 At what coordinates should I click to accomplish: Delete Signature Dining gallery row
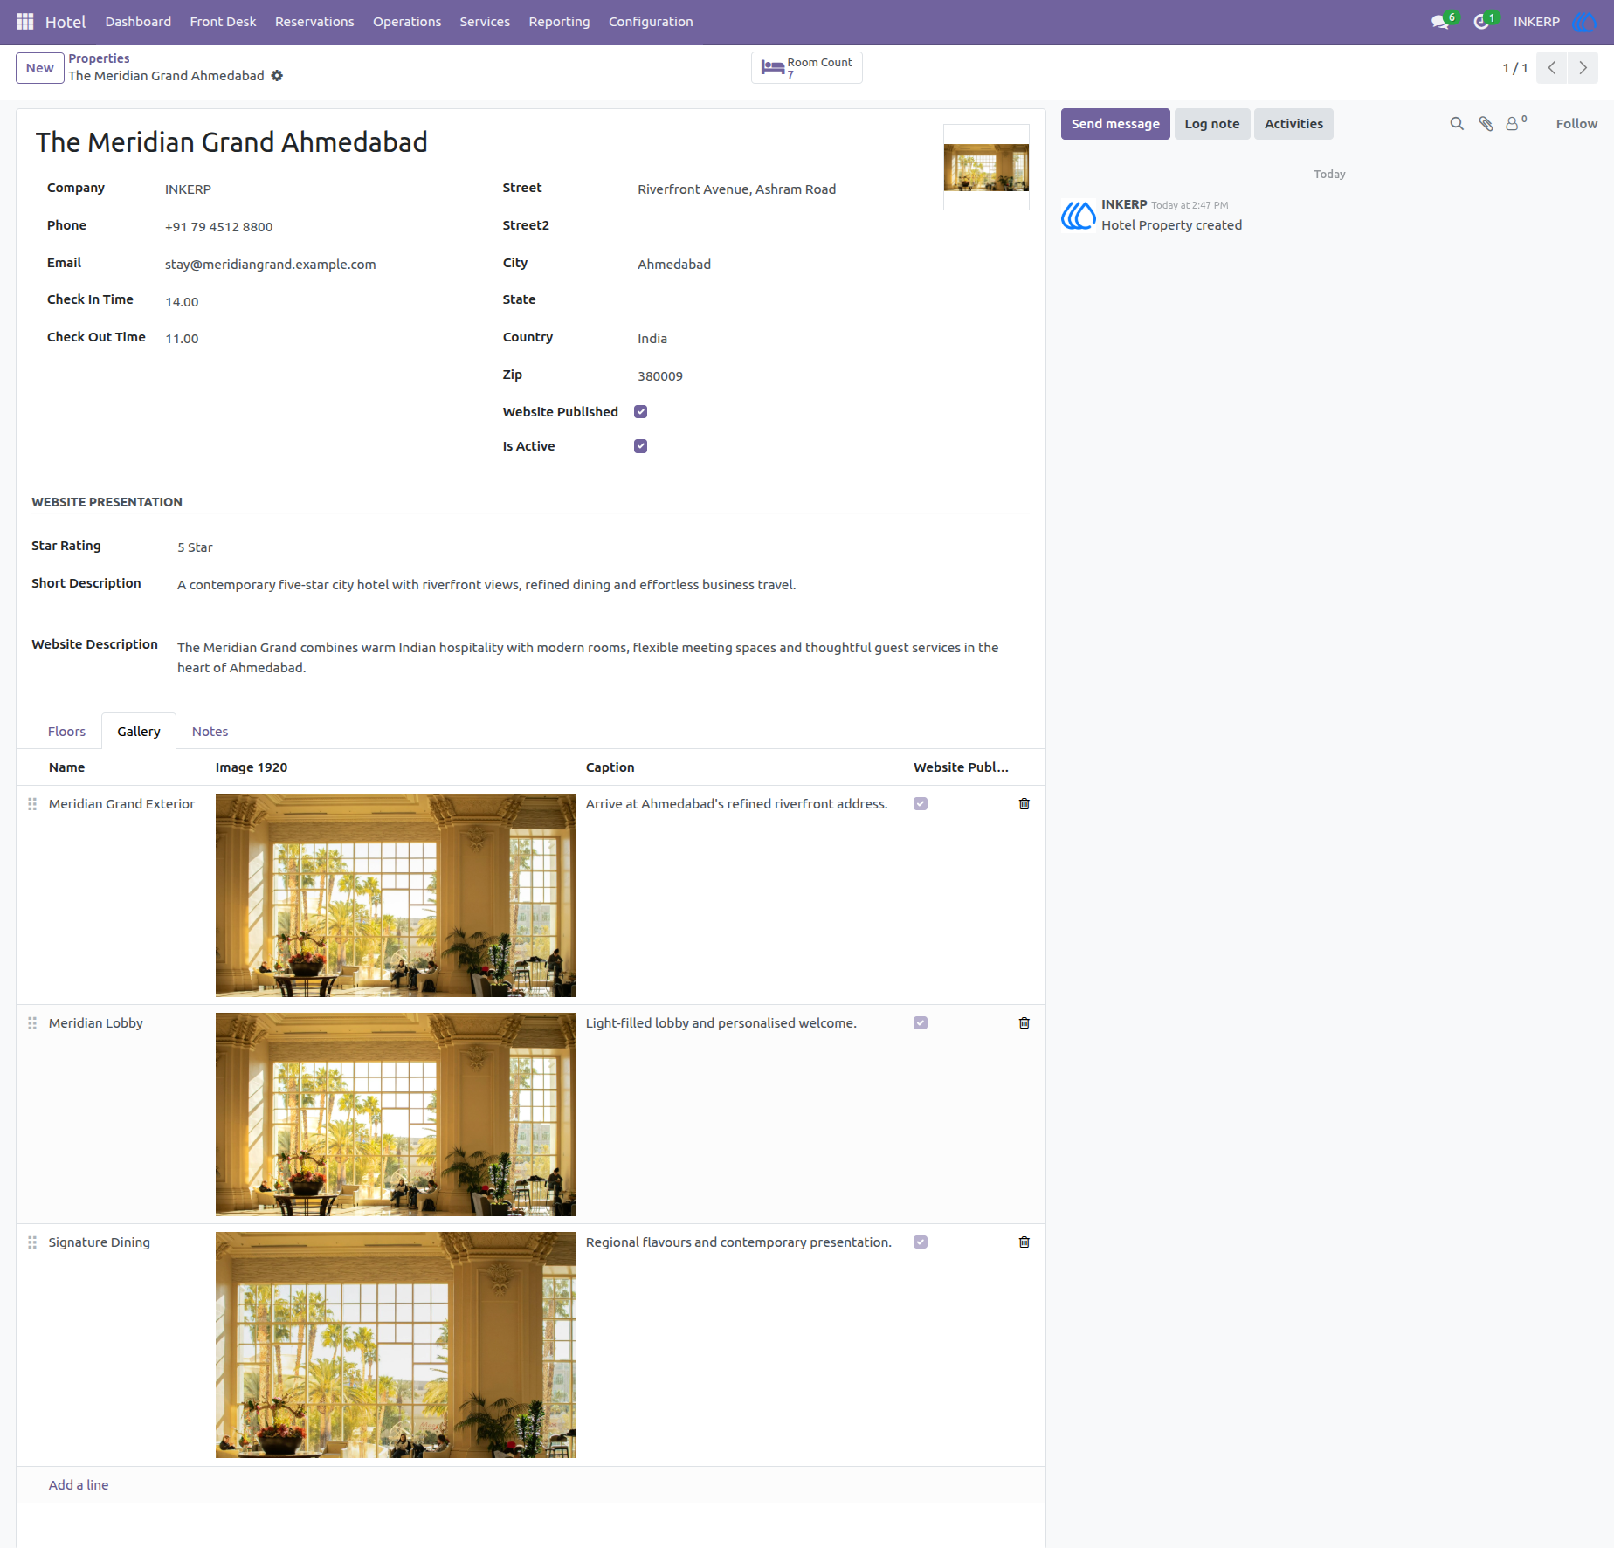point(1024,1242)
